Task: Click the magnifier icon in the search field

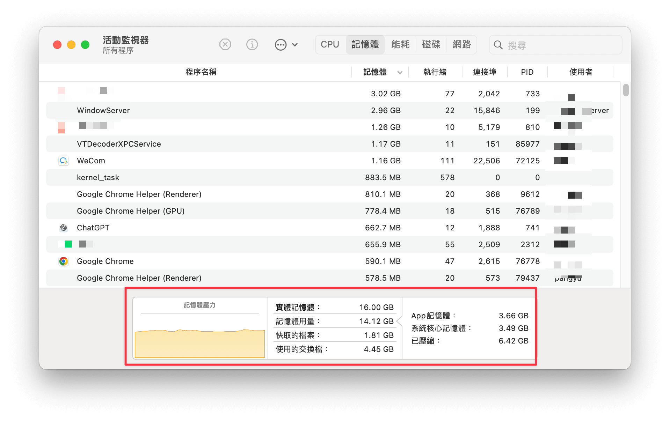Action: [498, 45]
